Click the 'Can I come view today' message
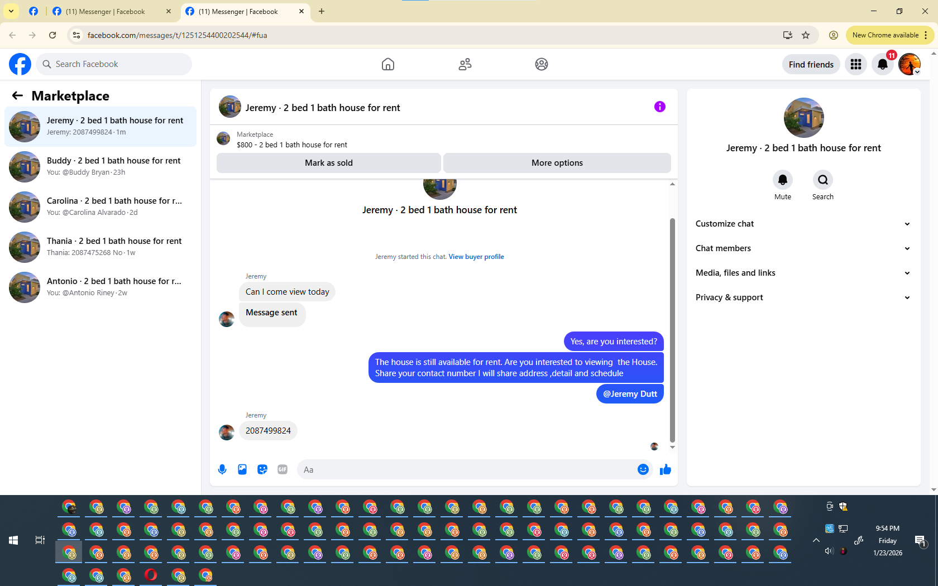This screenshot has width=938, height=586. pos(287,292)
